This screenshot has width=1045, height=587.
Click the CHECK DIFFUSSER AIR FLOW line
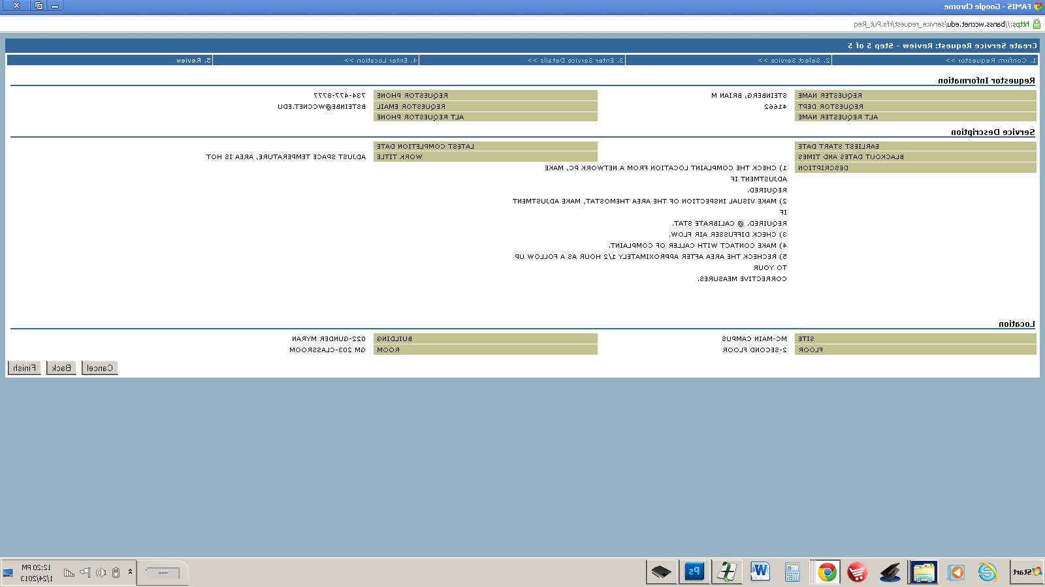click(728, 234)
